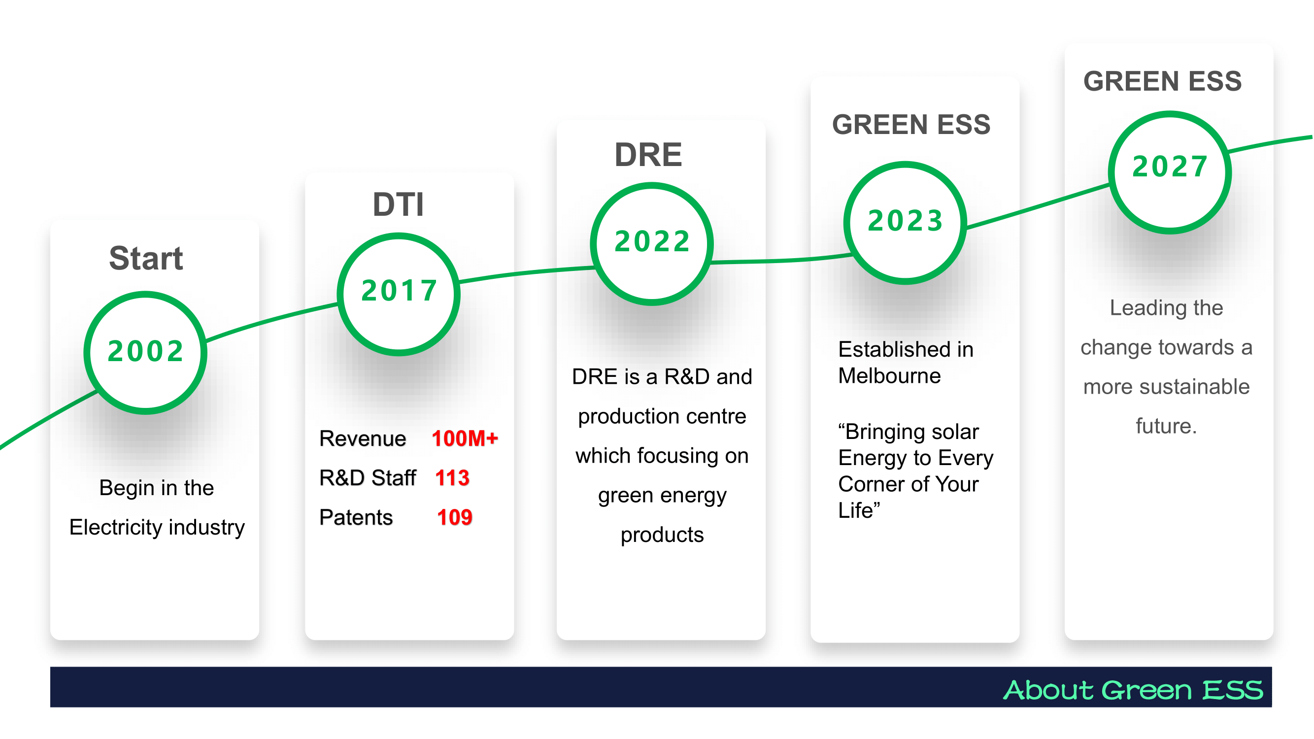Screen dimensions: 1314x739
Task: Click the 2023 timeline circle
Action: (x=905, y=223)
